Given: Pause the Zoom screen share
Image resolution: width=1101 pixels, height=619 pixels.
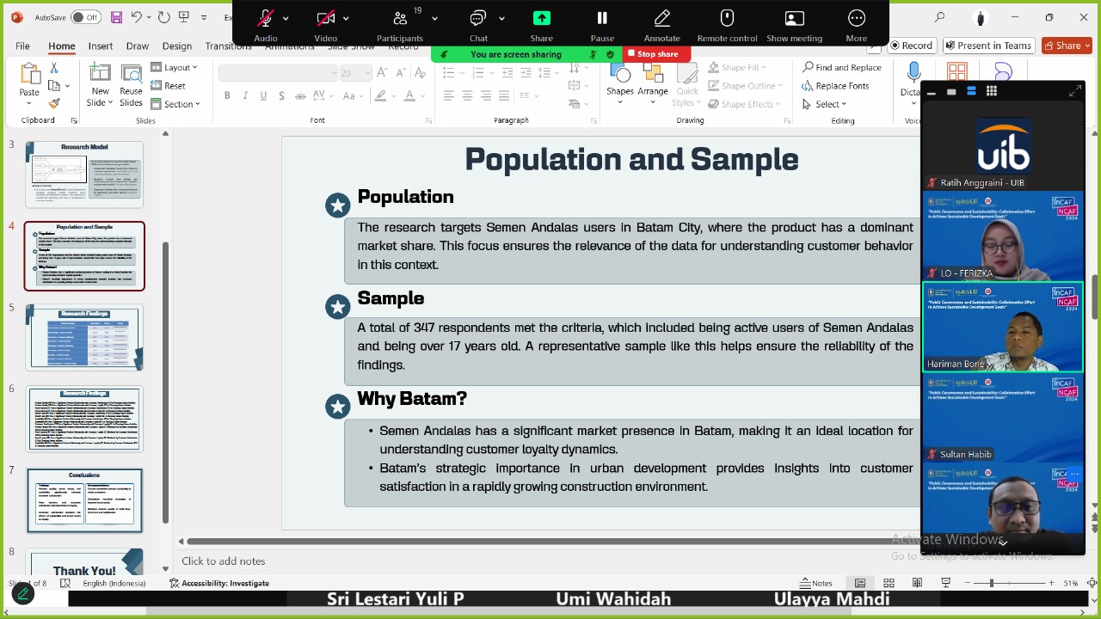Looking at the screenshot, I should [602, 19].
